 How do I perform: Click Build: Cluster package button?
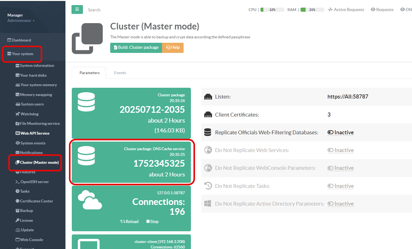(x=136, y=48)
